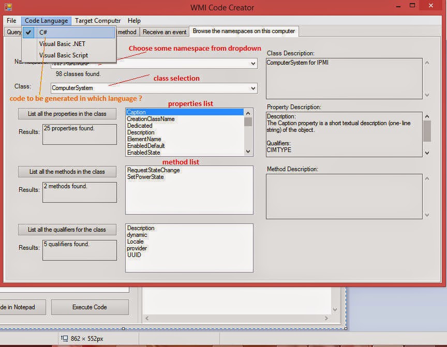Click background window scroll down arrow
447x347 pixels.
335,309
